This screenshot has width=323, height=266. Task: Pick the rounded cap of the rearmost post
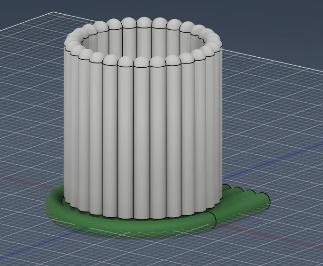click(x=144, y=22)
